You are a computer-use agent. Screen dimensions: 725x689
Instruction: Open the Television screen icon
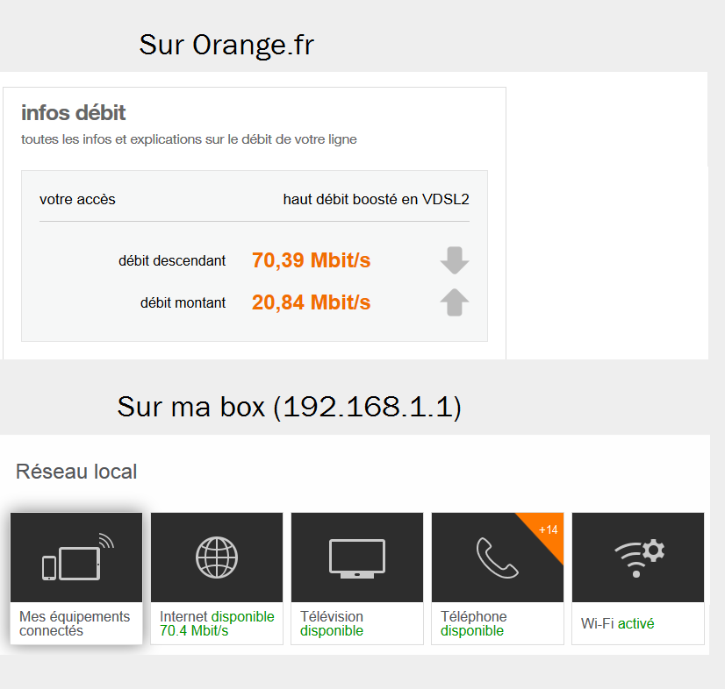tap(357, 557)
